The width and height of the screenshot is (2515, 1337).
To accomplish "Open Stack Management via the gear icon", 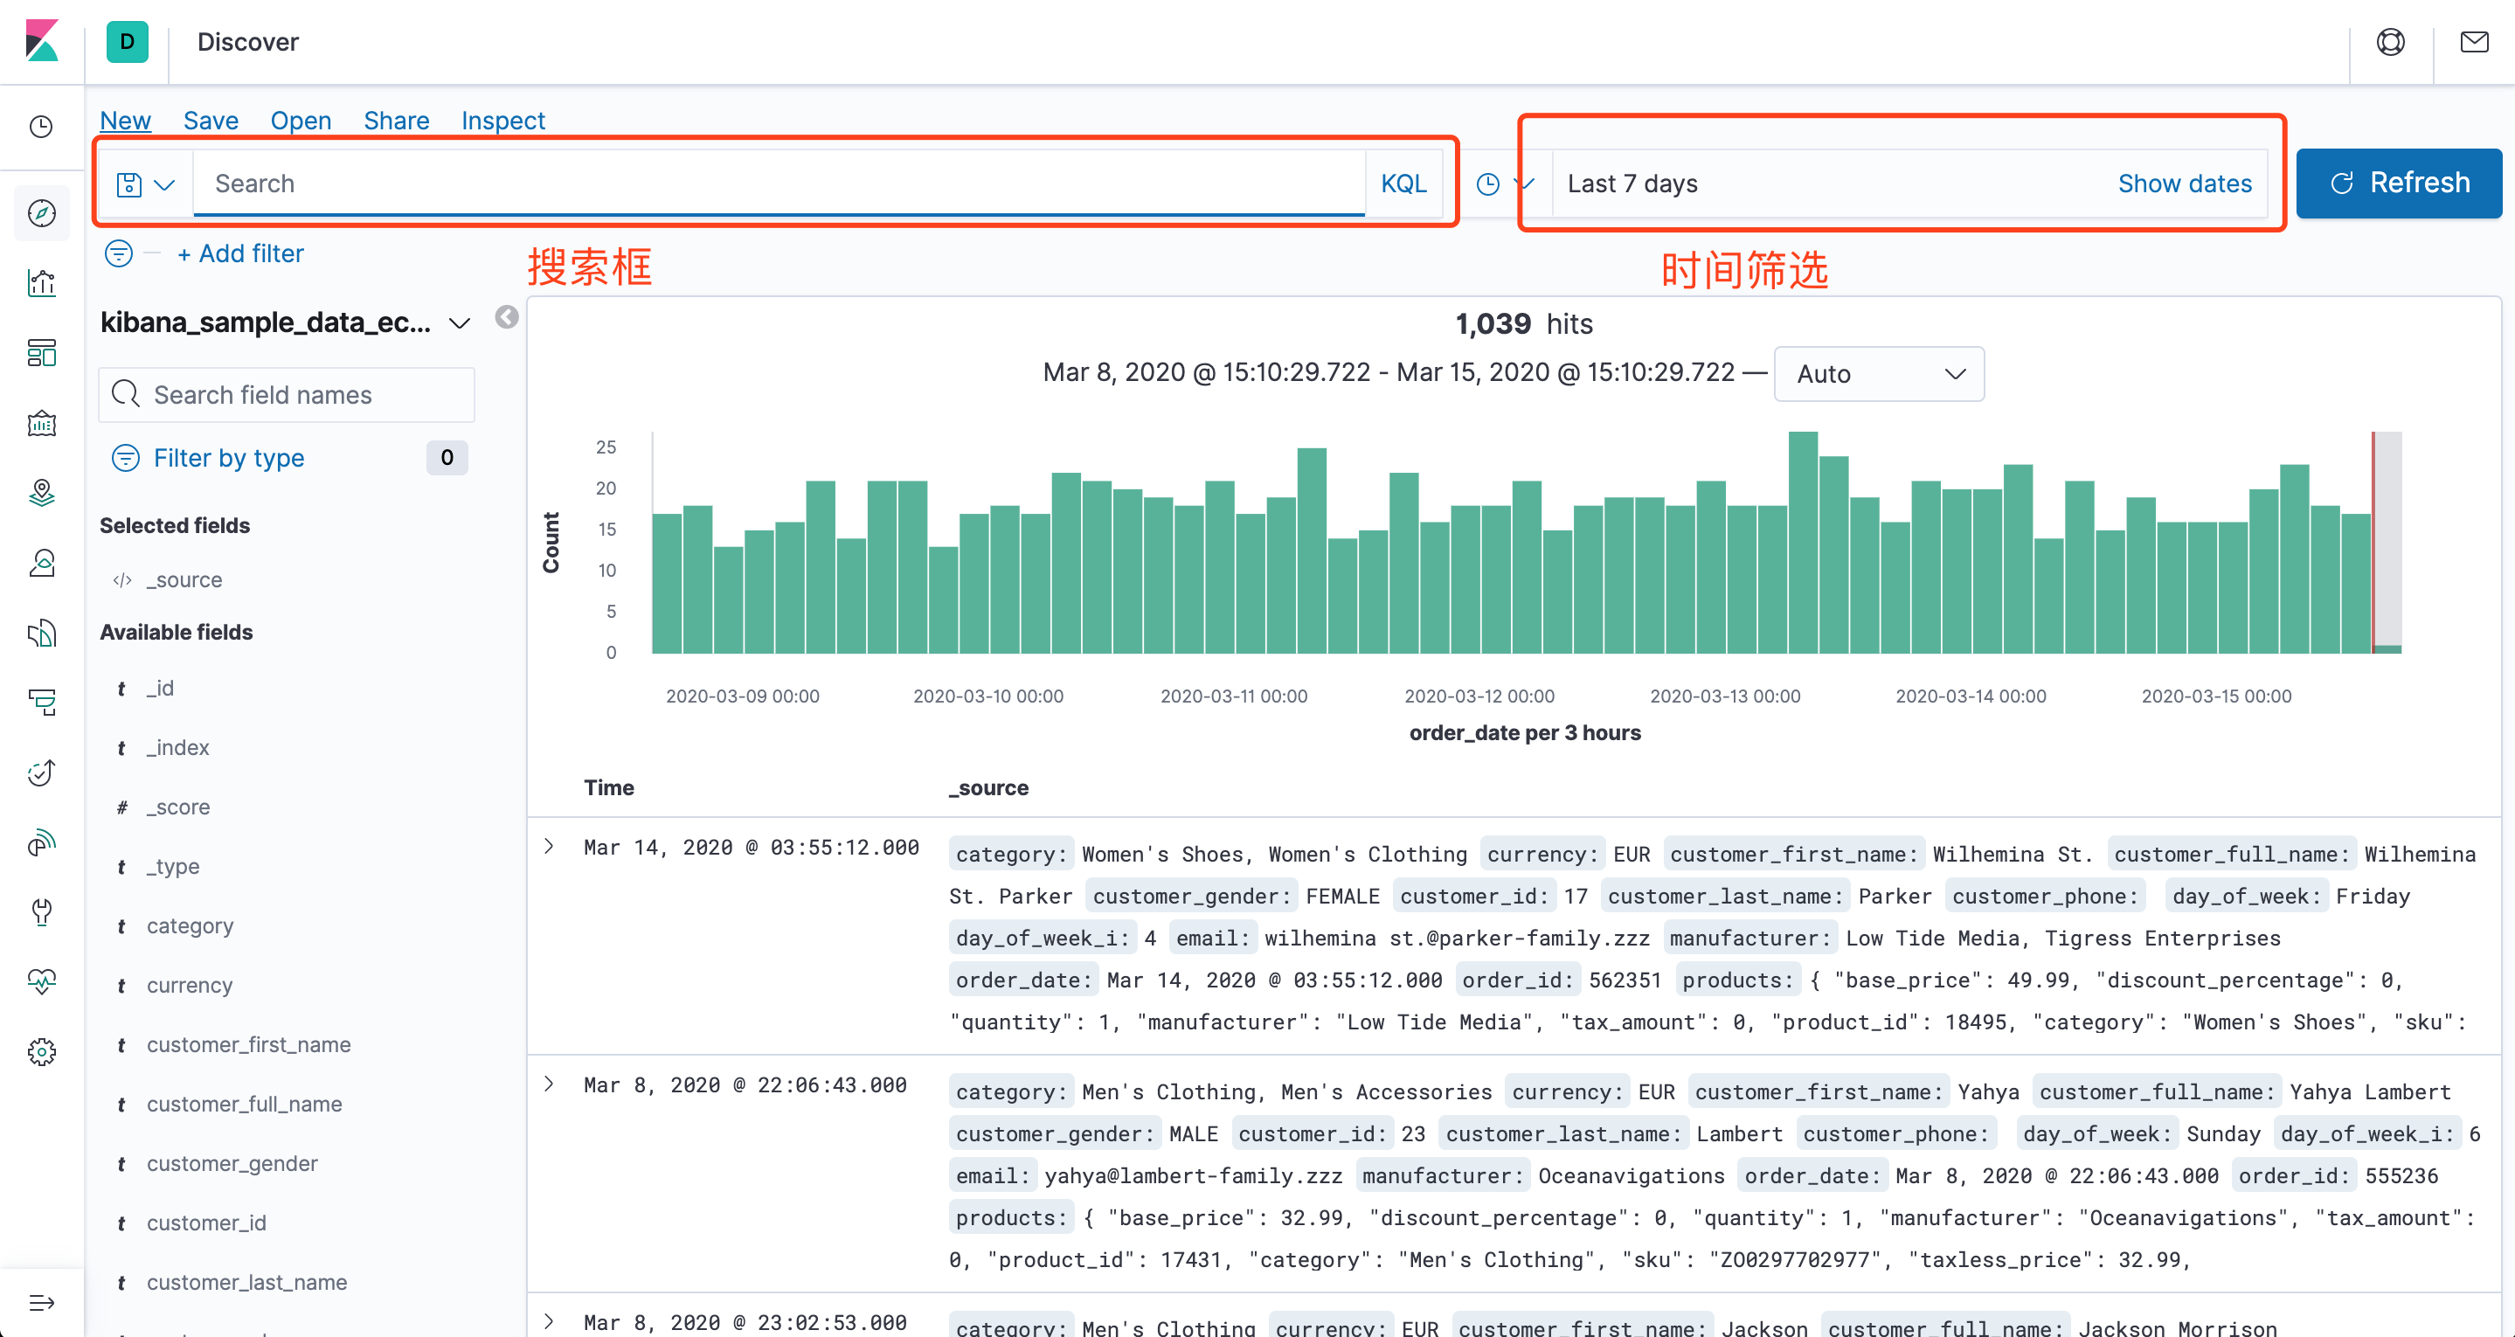I will pyautogui.click(x=42, y=1052).
